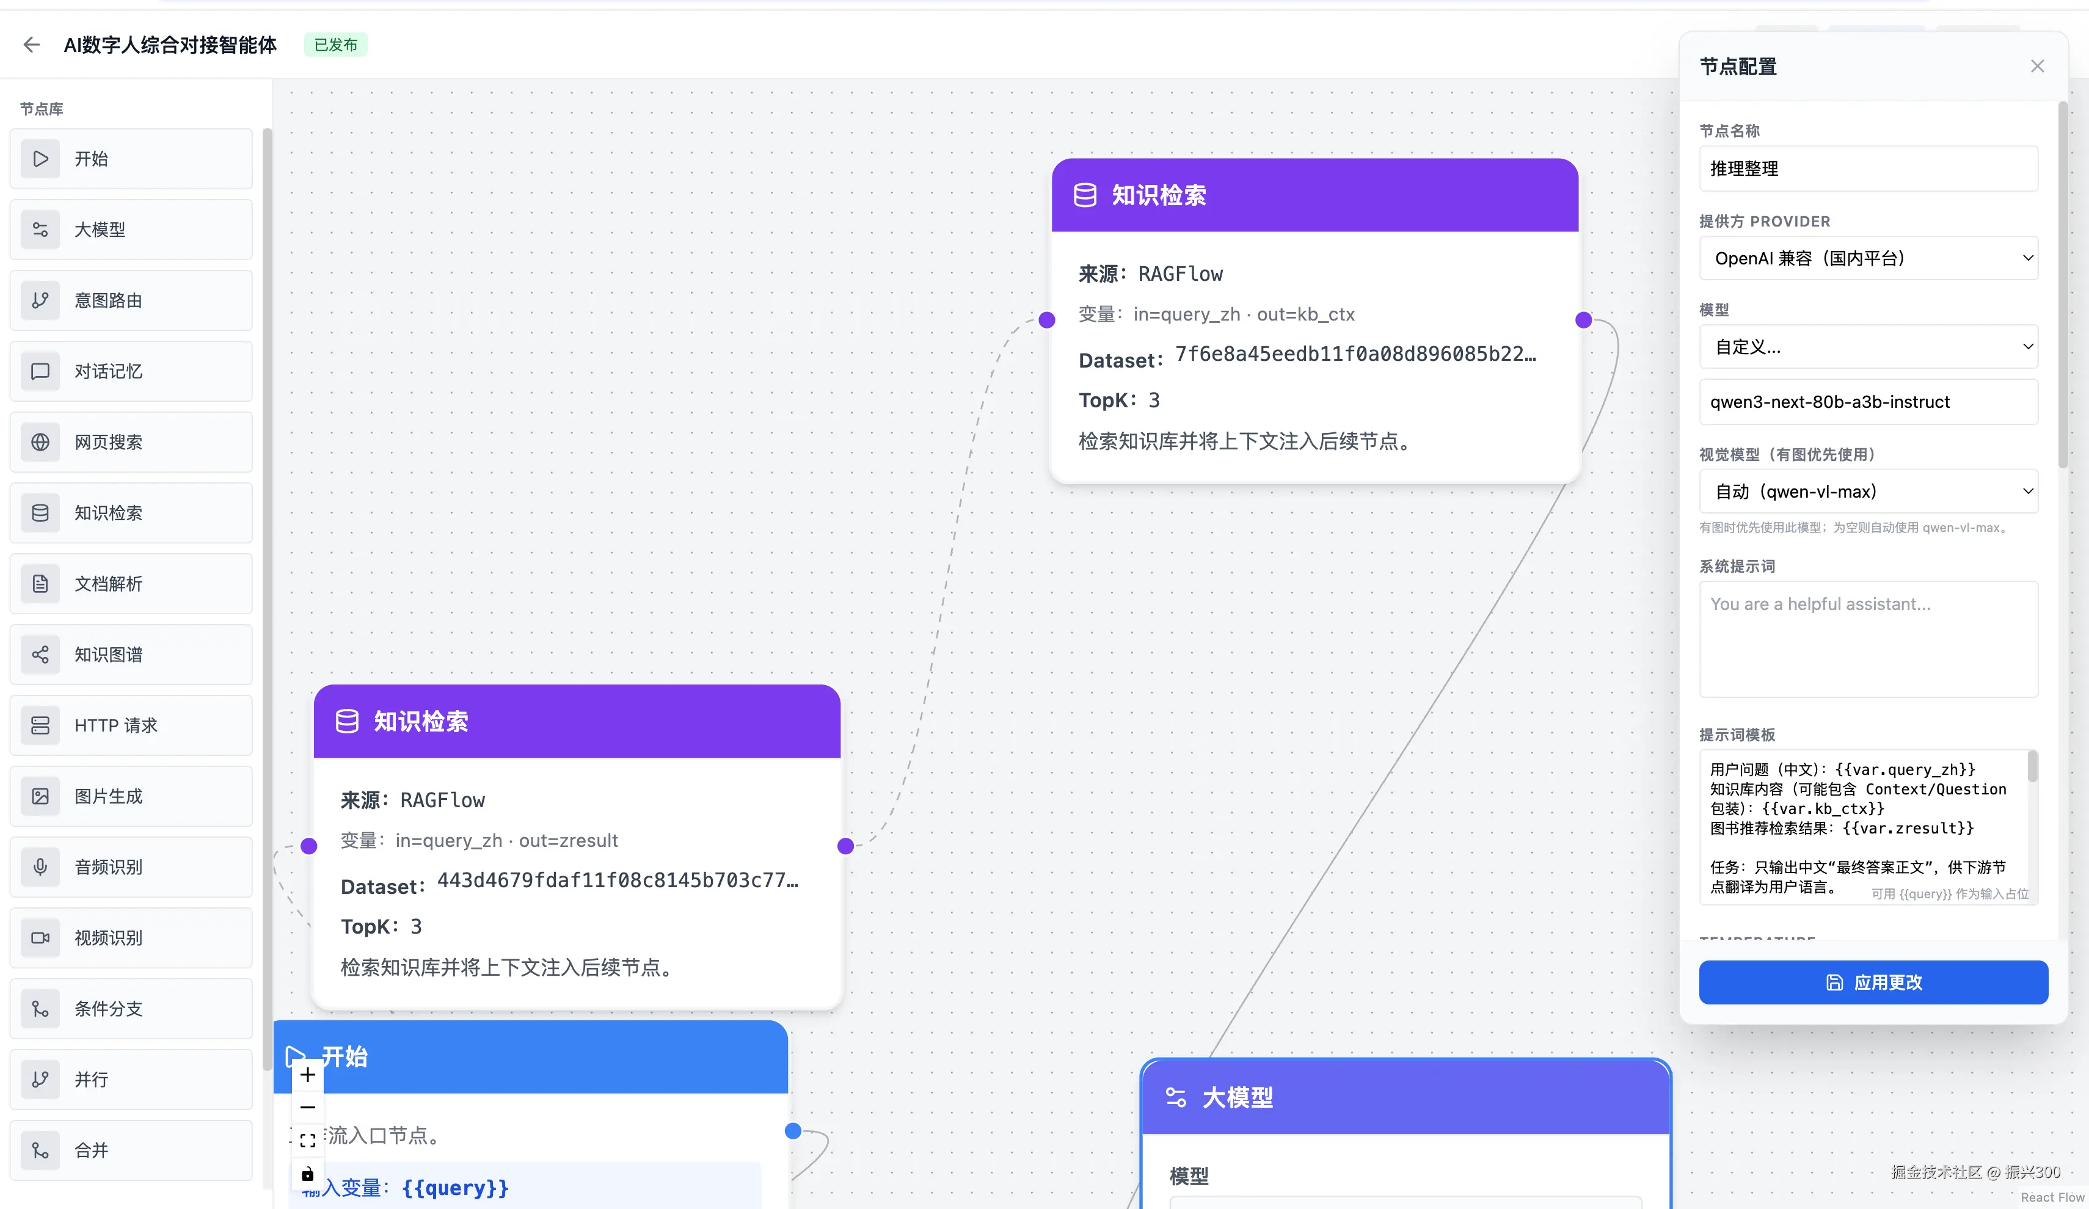
Task: Zoom in with the plus control
Action: [x=308, y=1075]
